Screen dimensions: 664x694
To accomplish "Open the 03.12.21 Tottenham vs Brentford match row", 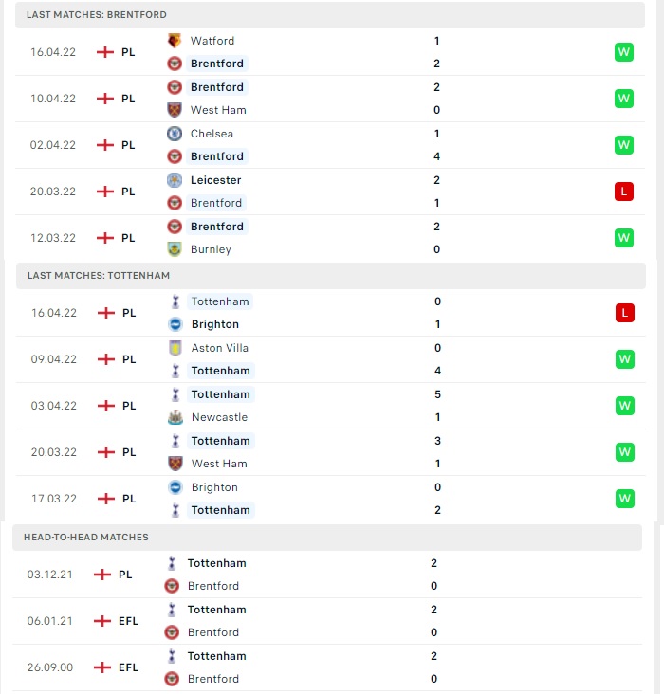I will pyautogui.click(x=327, y=575).
